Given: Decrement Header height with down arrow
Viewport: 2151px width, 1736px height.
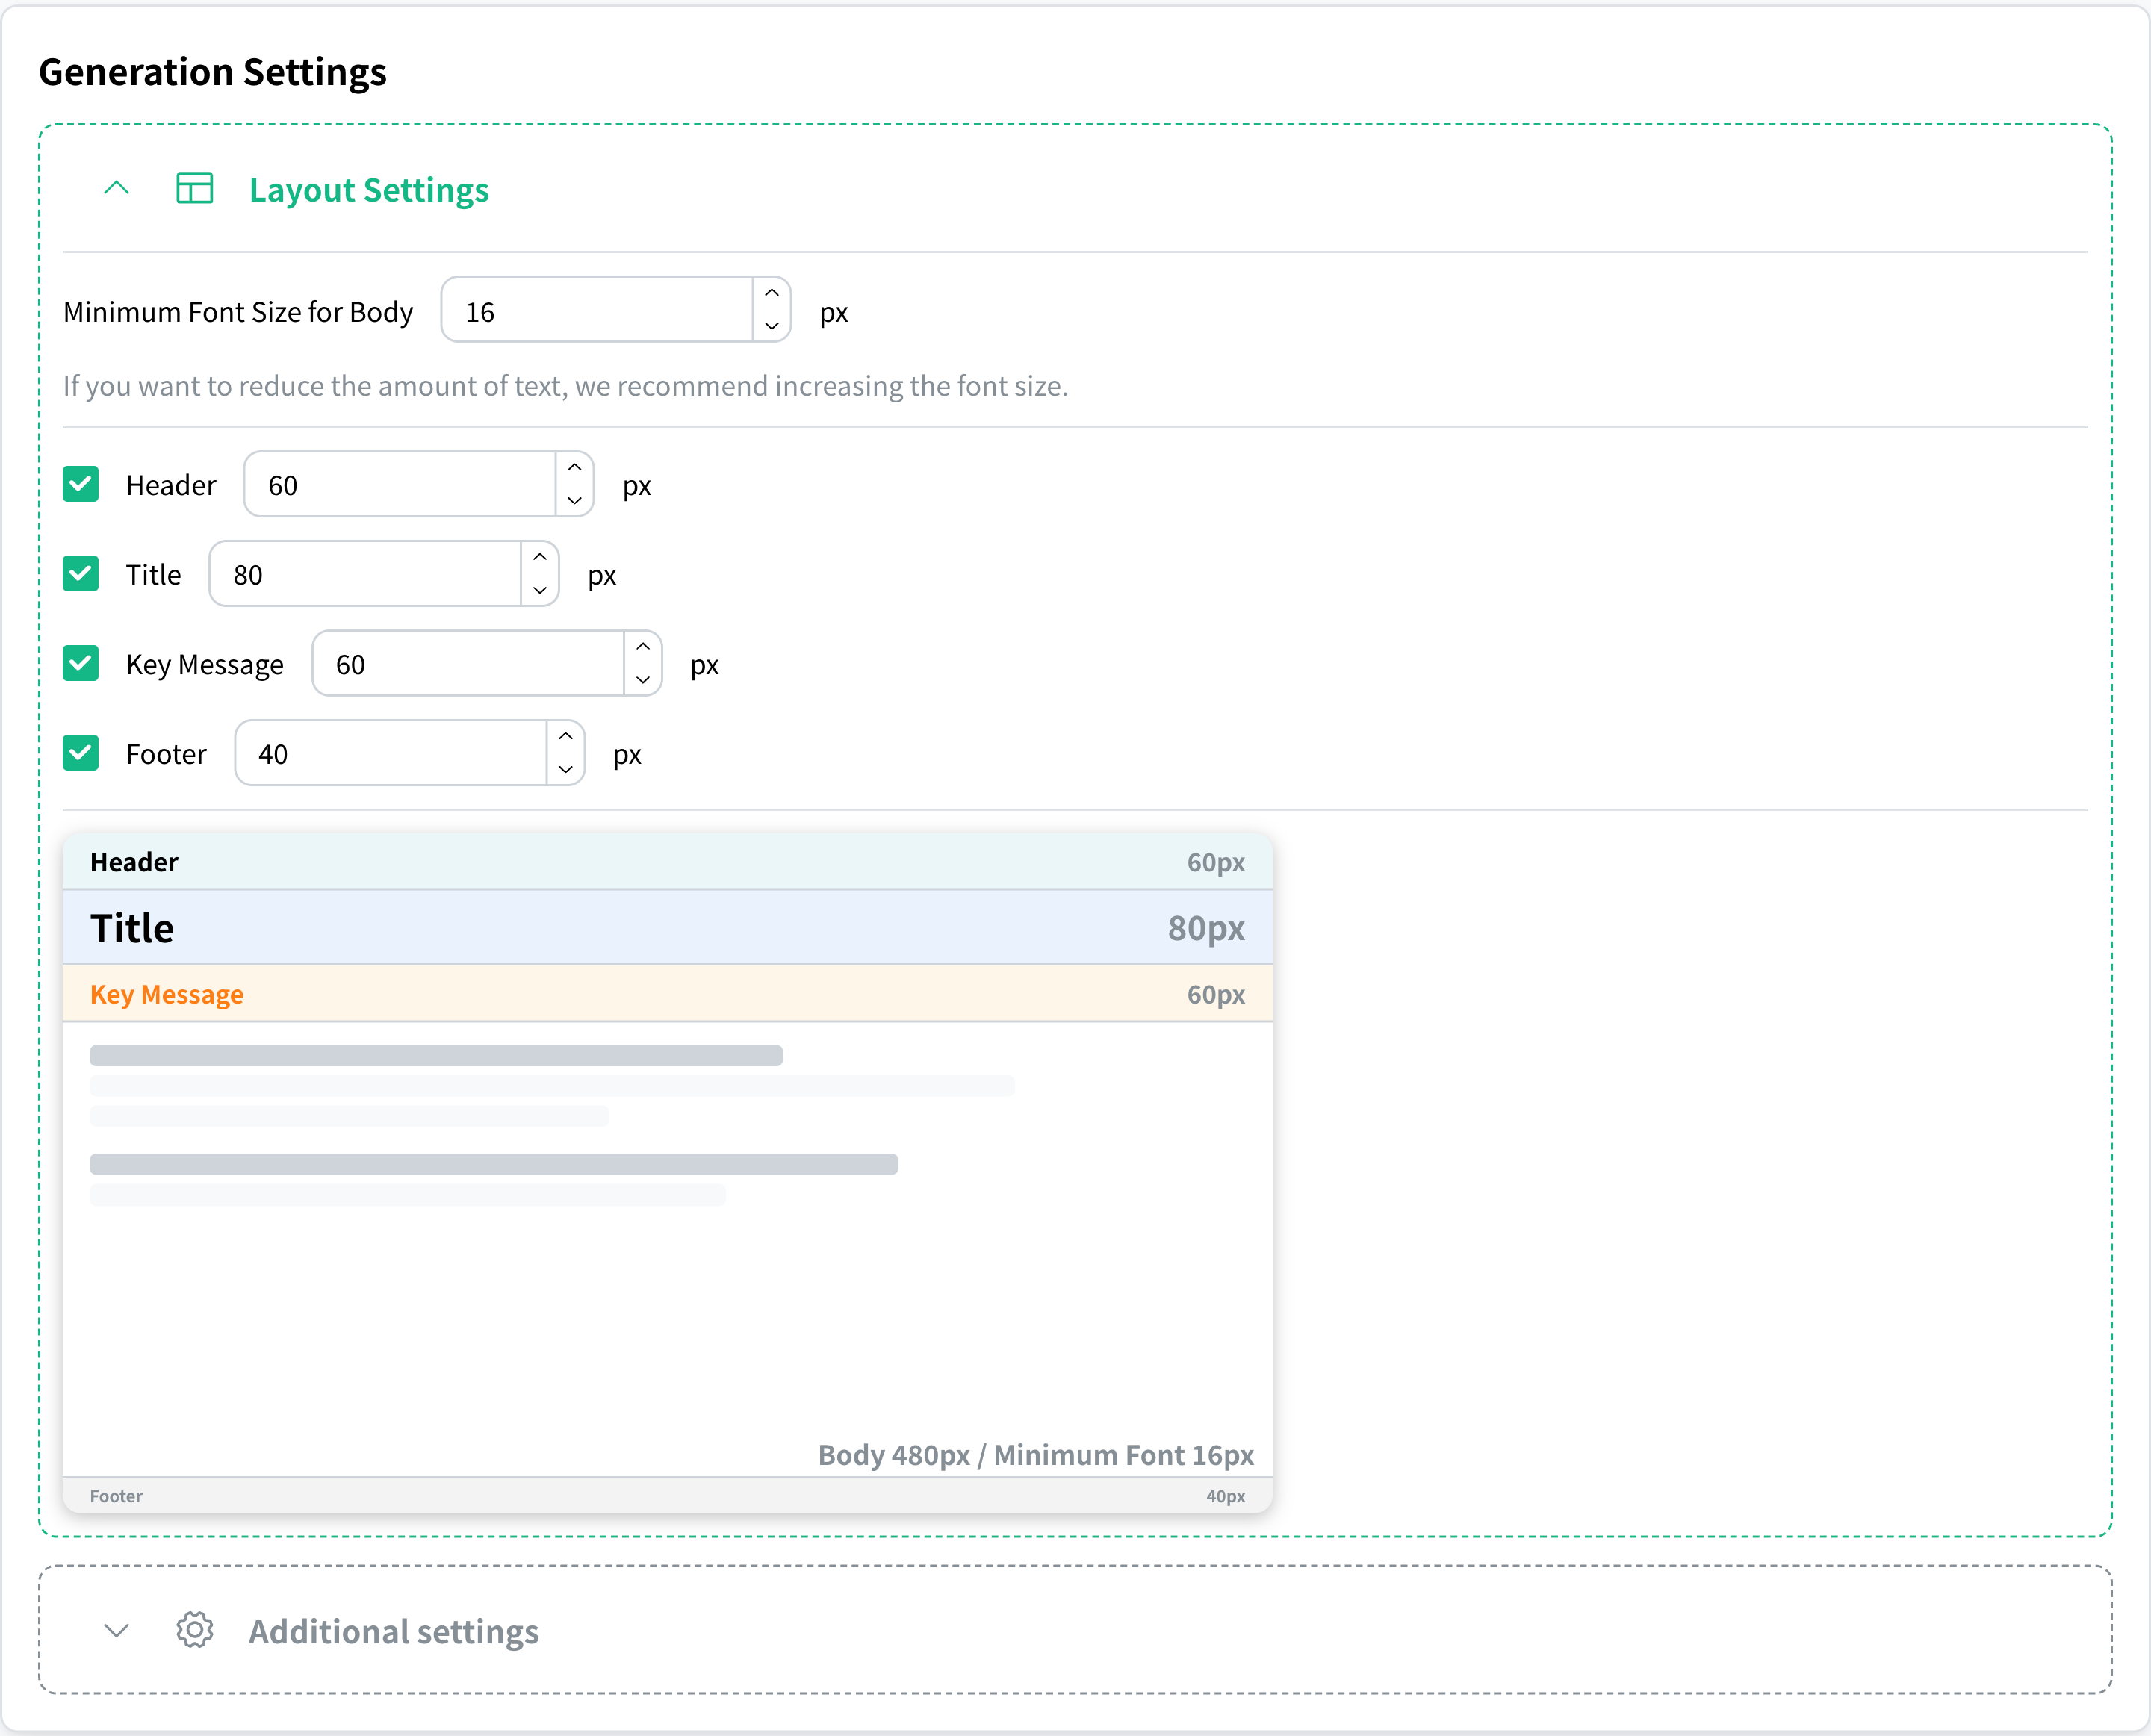Looking at the screenshot, I should [575, 500].
